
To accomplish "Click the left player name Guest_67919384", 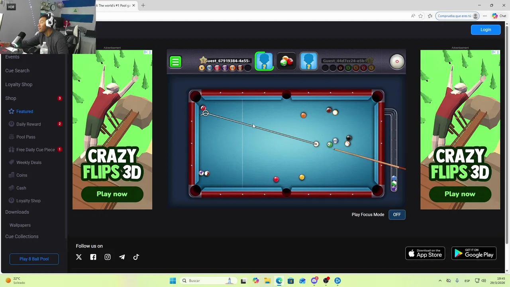I will pos(228,61).
